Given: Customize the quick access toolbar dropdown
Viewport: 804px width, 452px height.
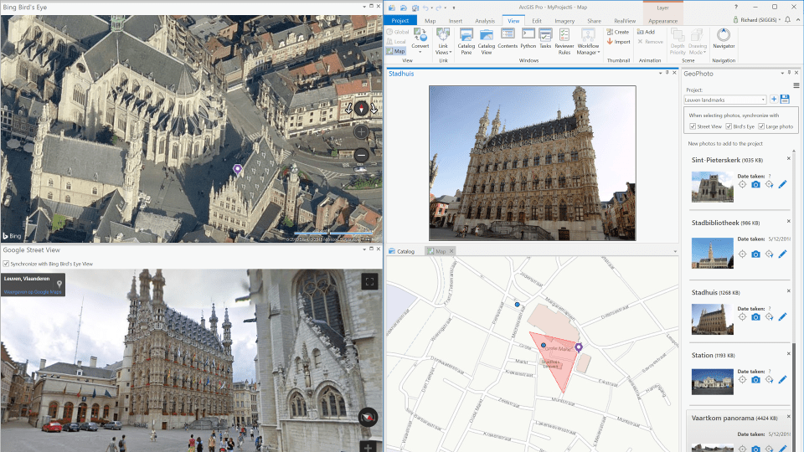Looking at the screenshot, I should coord(453,8).
